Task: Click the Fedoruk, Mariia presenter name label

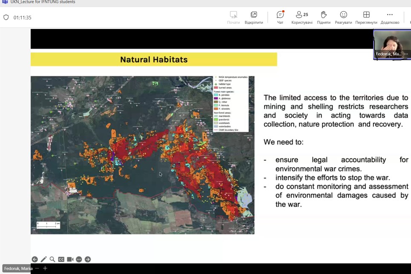Action: coord(18,268)
